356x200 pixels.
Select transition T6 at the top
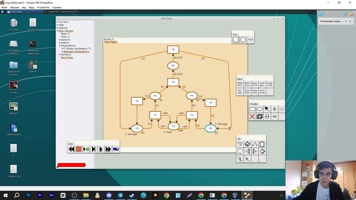coord(173,49)
